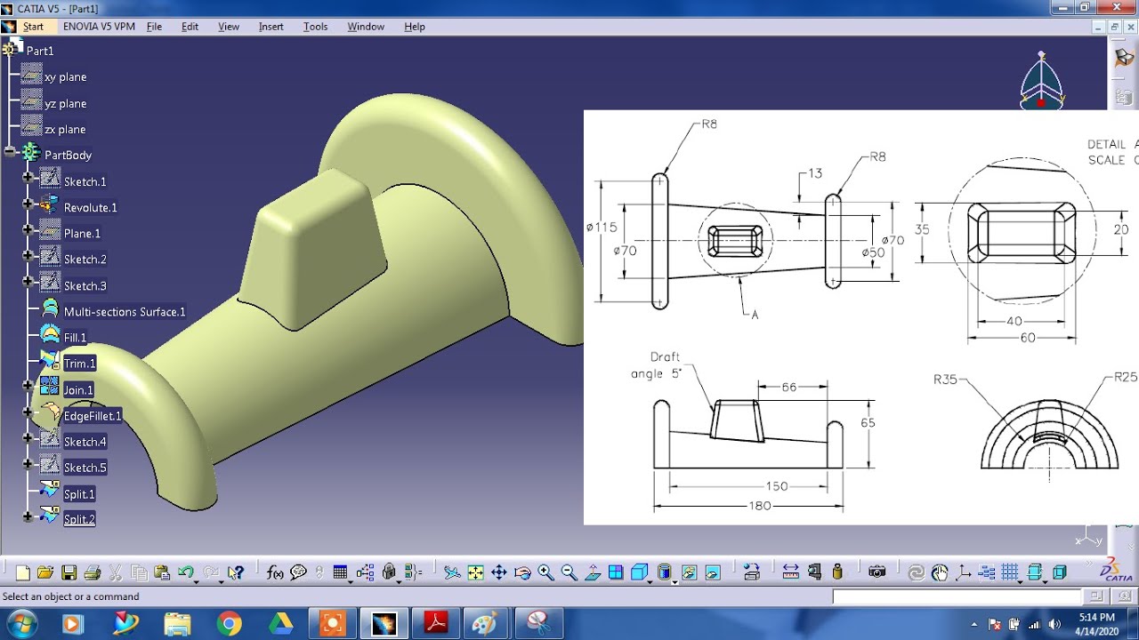Click the Hide/Show icon
The height and width of the screenshot is (640, 1139).
tap(689, 572)
